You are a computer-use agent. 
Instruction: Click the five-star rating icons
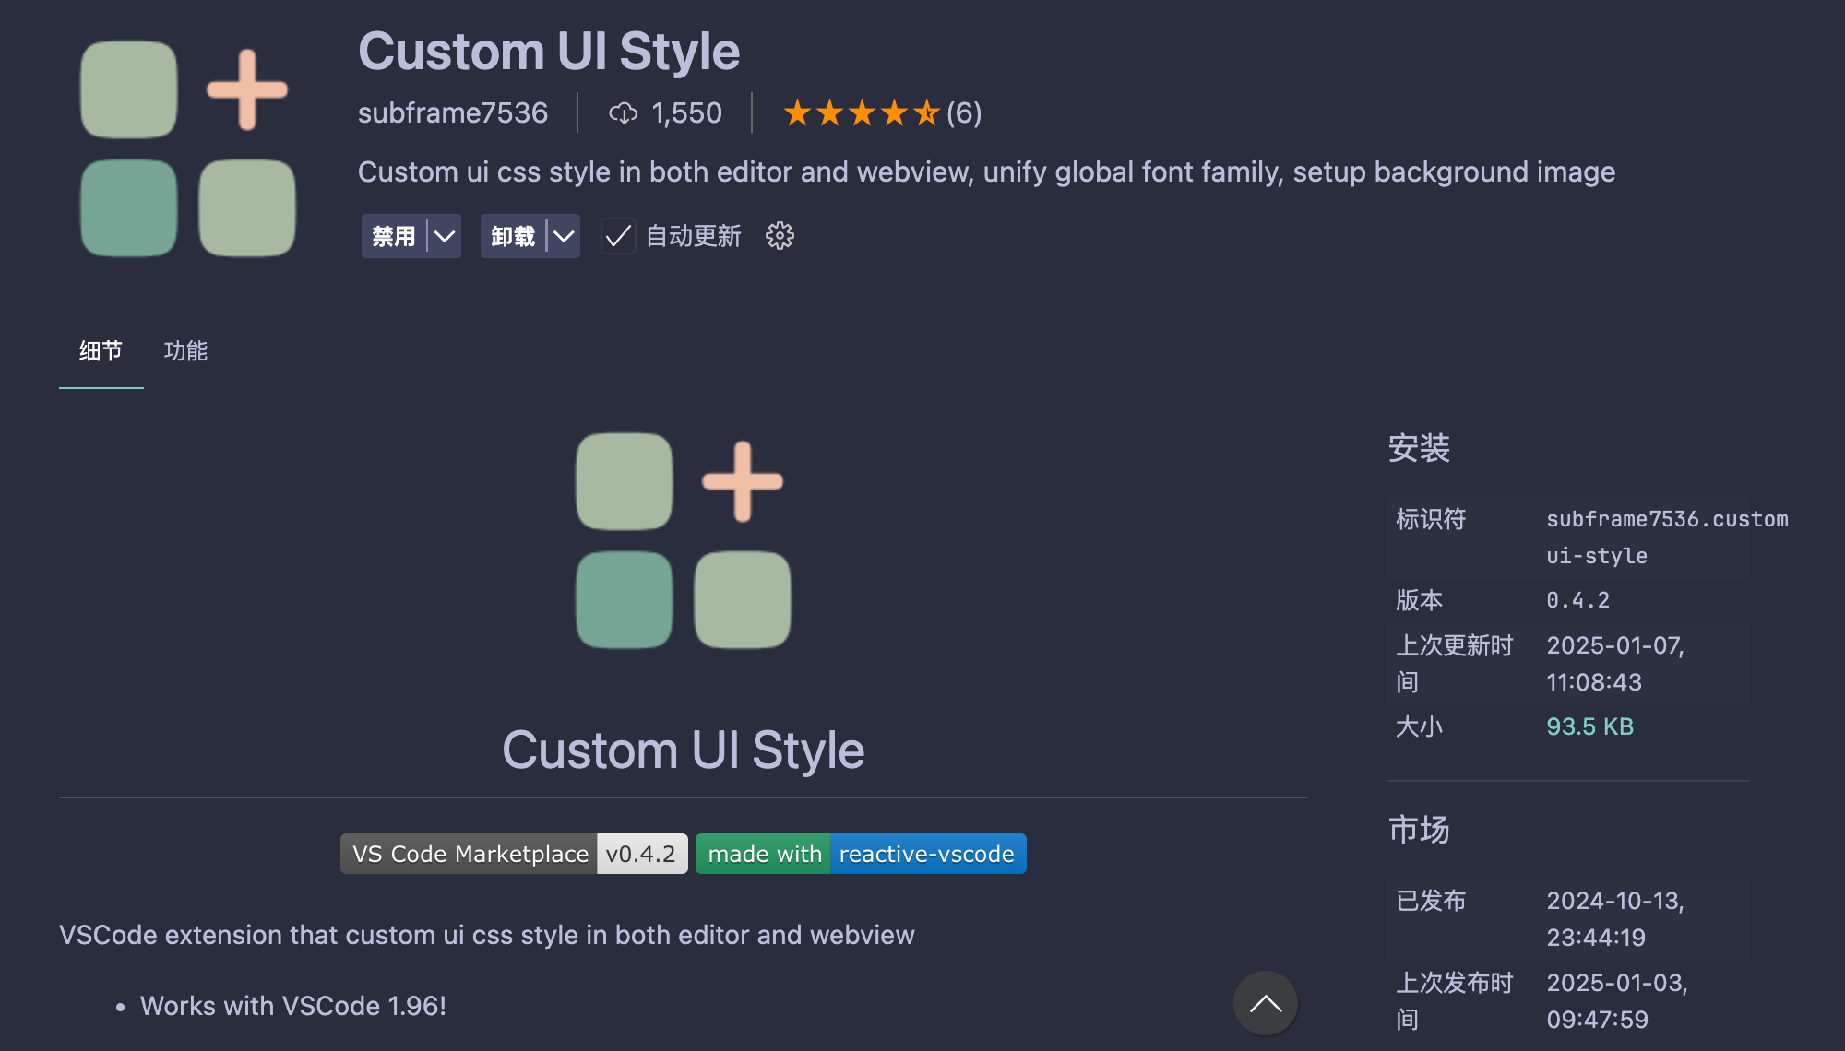(x=861, y=113)
